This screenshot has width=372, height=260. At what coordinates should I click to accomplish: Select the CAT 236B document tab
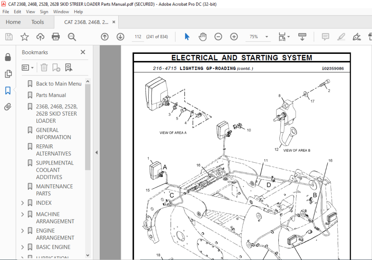(86, 22)
